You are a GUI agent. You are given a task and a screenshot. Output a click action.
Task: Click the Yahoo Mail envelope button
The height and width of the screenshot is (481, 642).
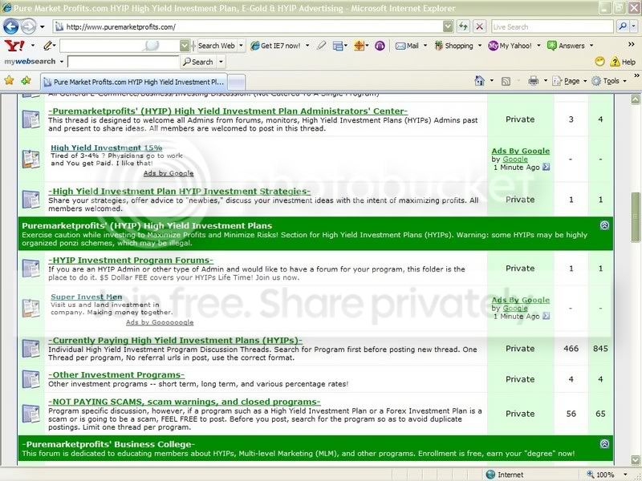407,46
